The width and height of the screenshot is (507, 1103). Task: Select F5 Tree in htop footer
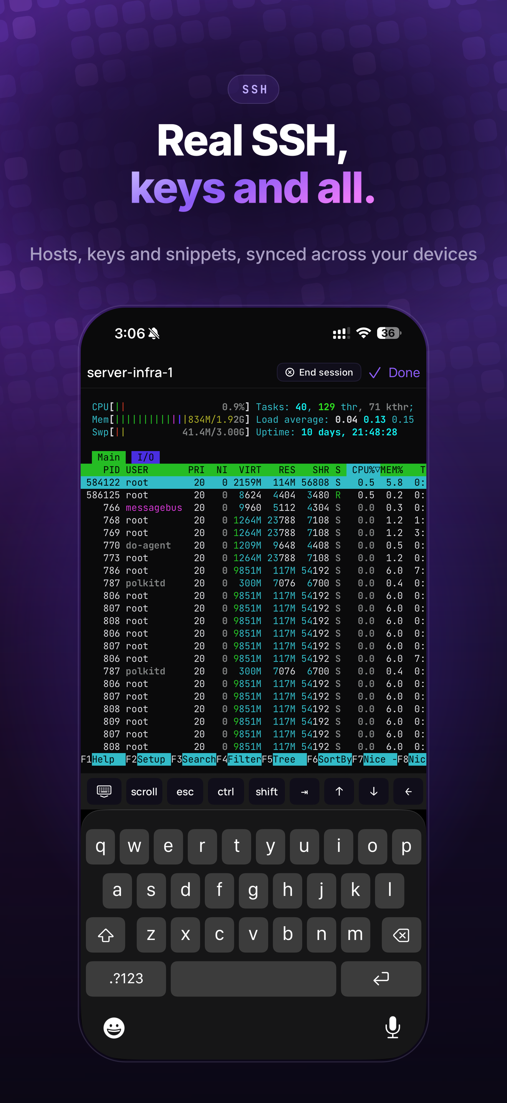[284, 759]
